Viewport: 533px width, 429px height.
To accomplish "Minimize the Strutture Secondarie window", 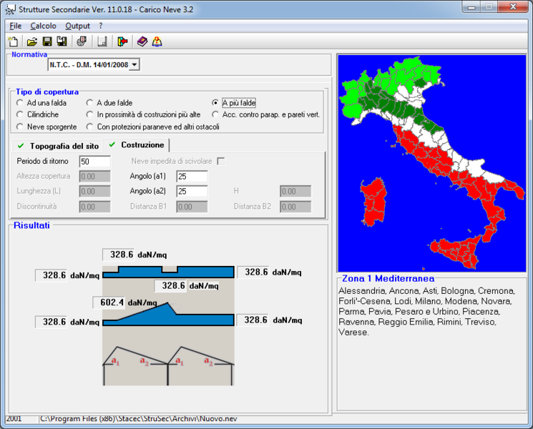I will (x=471, y=7).
